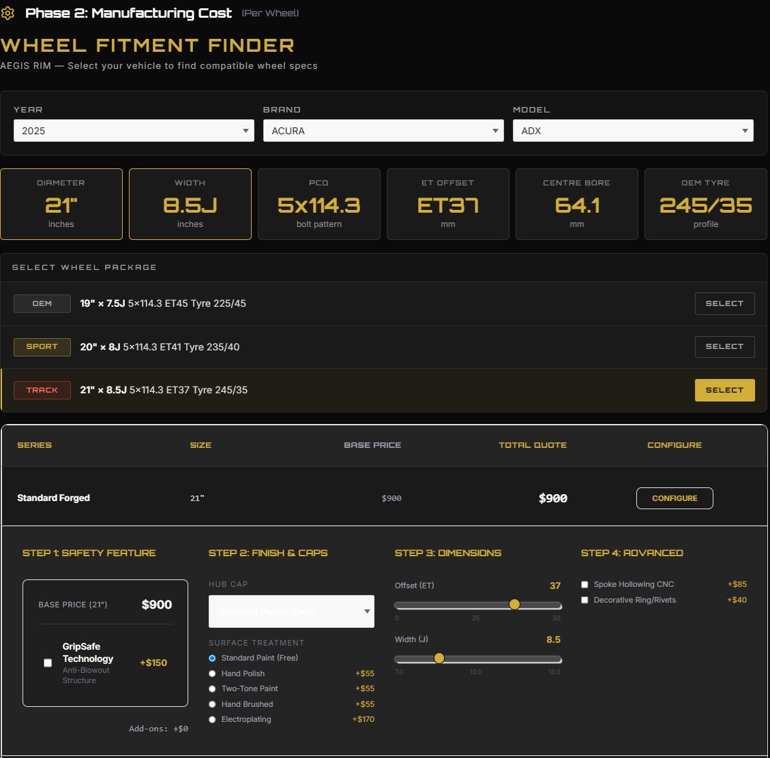Click the Series column header
Image resolution: width=770 pixels, height=758 pixels.
click(34, 445)
